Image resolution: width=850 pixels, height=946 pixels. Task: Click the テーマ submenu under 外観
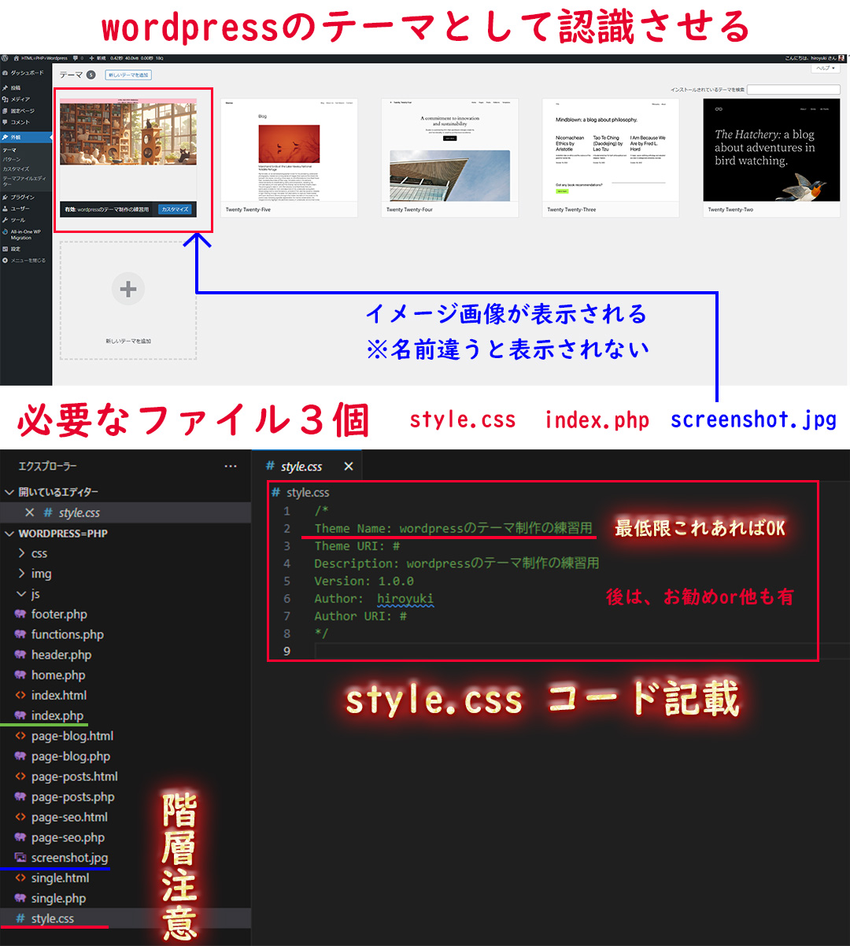tap(9, 150)
